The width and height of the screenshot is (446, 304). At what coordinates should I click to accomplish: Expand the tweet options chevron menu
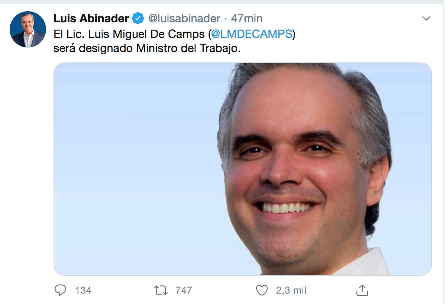coord(426,18)
